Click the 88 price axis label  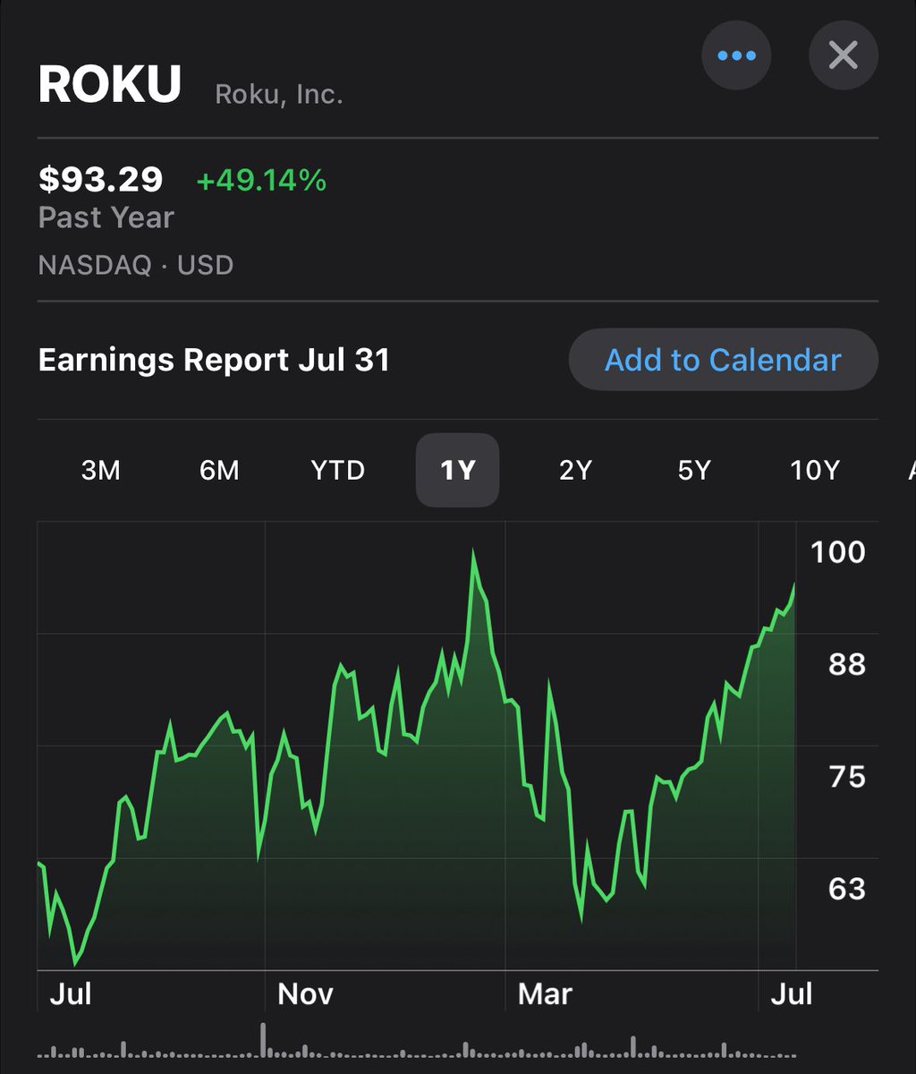(x=846, y=664)
